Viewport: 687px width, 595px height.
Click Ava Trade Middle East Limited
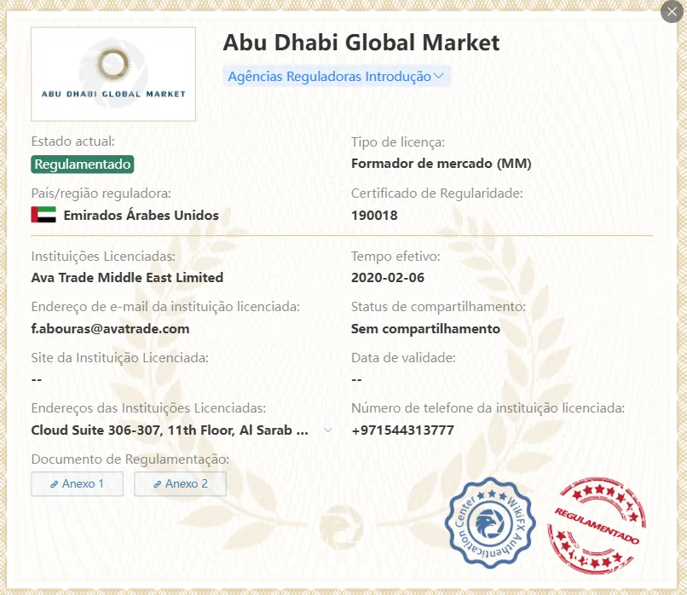coord(127,277)
